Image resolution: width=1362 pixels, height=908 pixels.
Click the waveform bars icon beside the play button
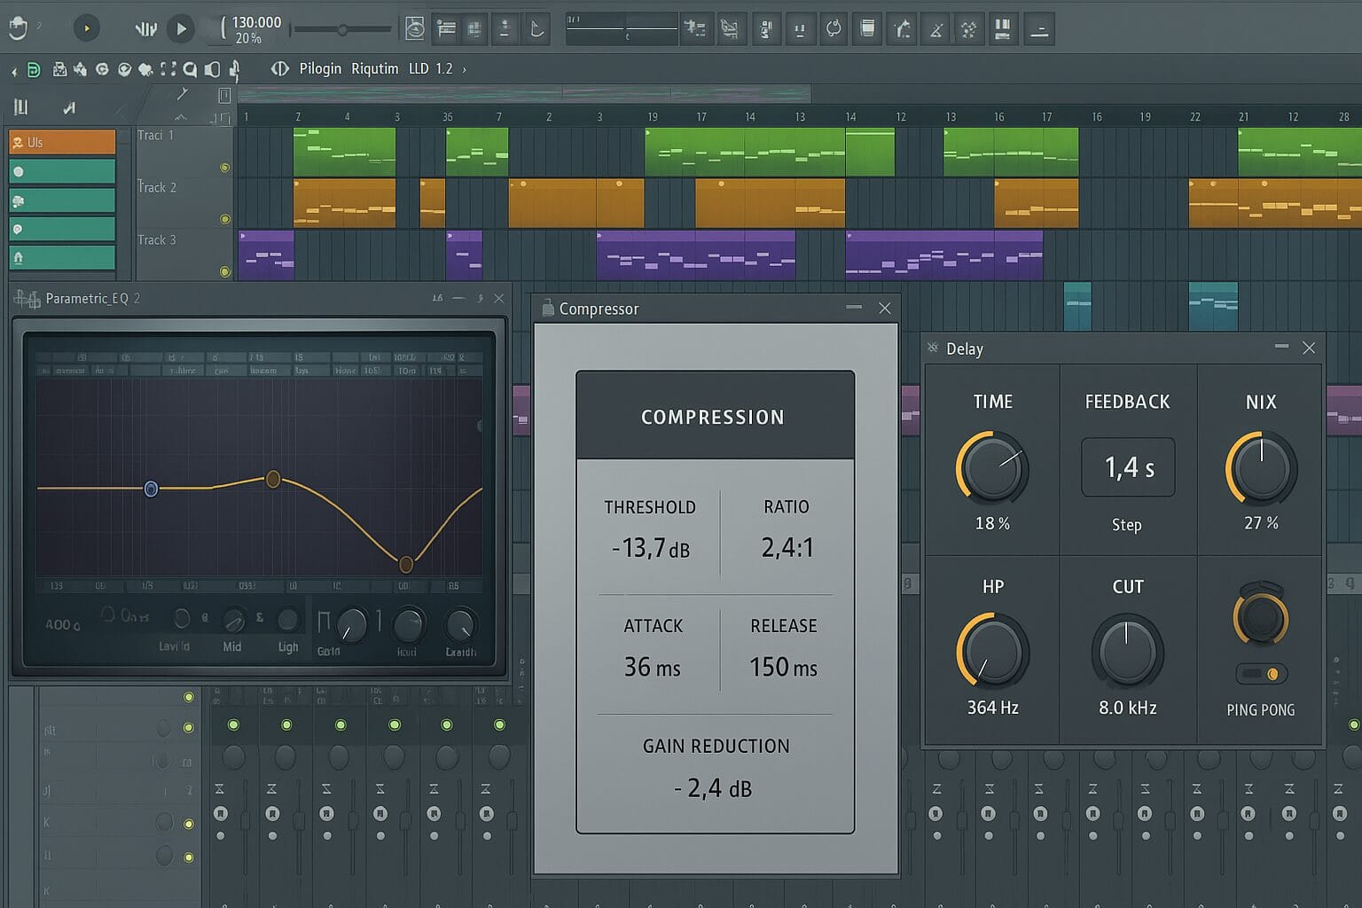145,29
